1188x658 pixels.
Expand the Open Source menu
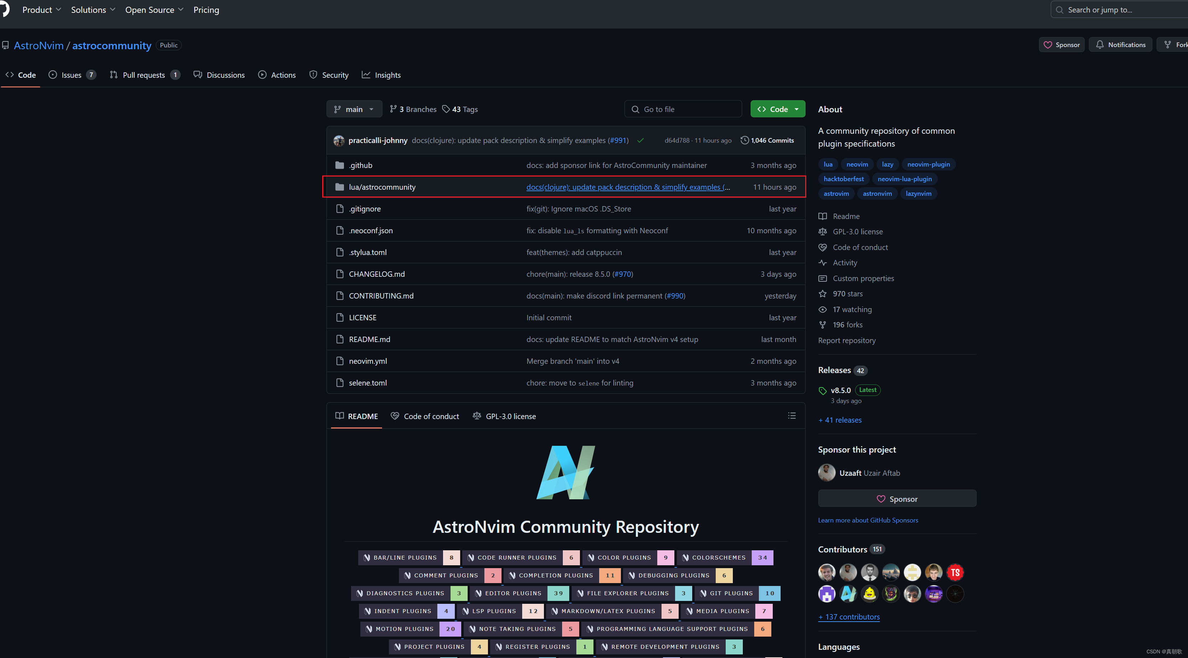(154, 10)
